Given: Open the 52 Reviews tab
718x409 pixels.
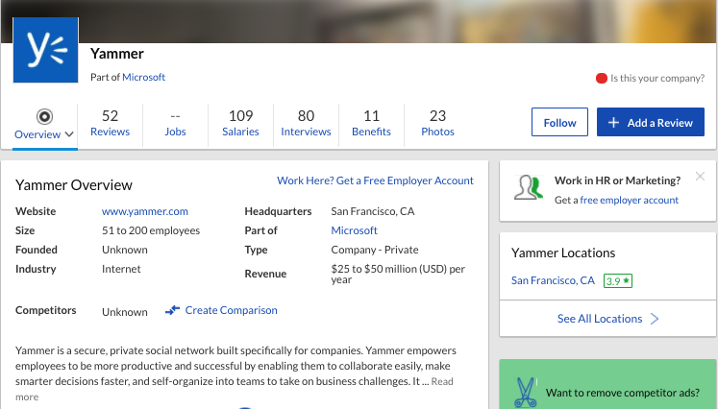Looking at the screenshot, I should (110, 123).
